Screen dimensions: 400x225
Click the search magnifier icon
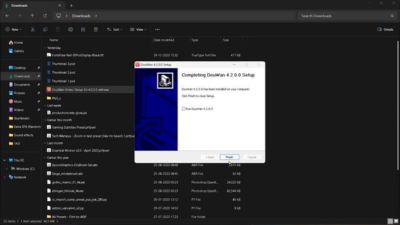[x=392, y=16]
